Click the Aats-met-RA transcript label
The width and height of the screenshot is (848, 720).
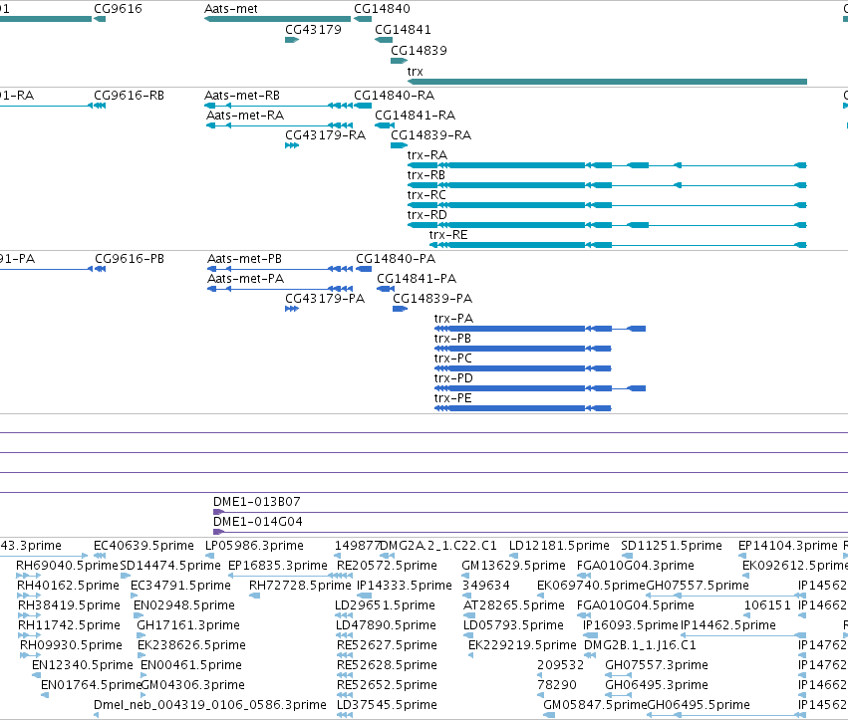245,116
